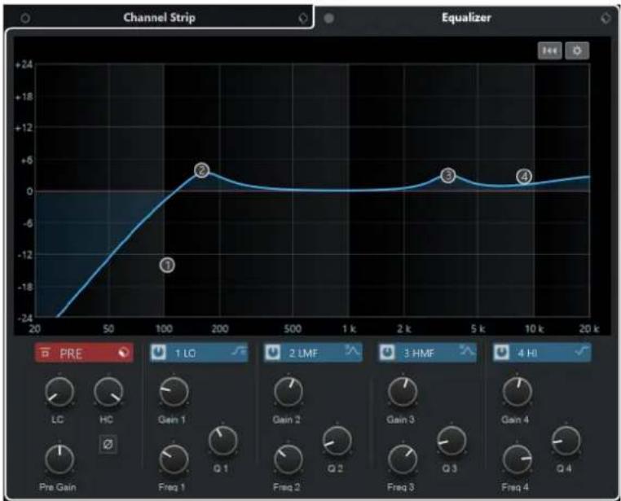This screenshot has width=621, height=501.
Task: Click the Gain 4 knob
Action: (x=517, y=392)
